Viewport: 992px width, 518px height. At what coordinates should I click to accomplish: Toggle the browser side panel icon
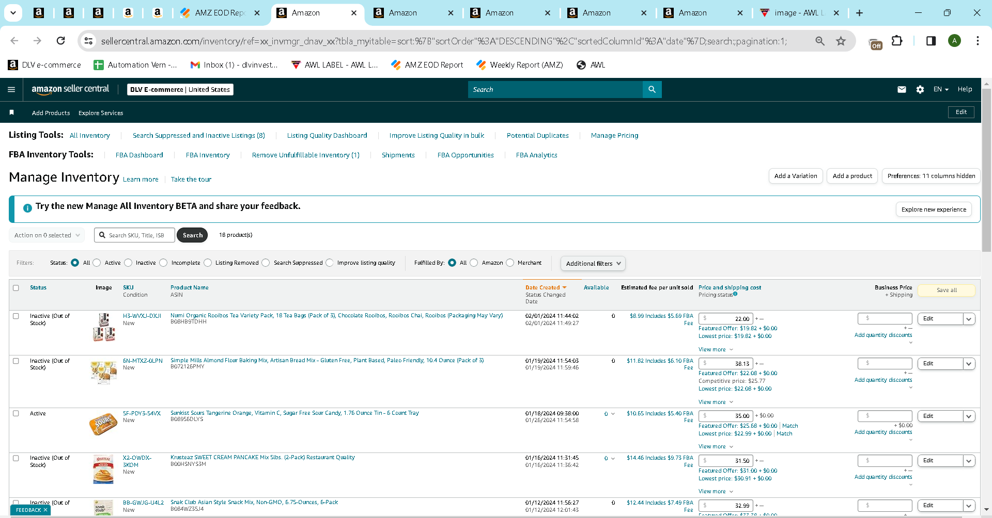pyautogui.click(x=931, y=41)
